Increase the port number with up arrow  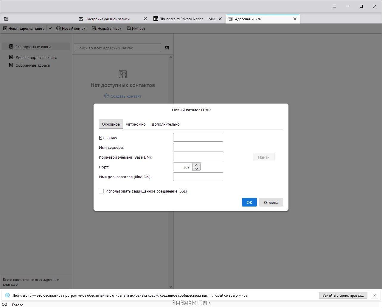point(196,165)
